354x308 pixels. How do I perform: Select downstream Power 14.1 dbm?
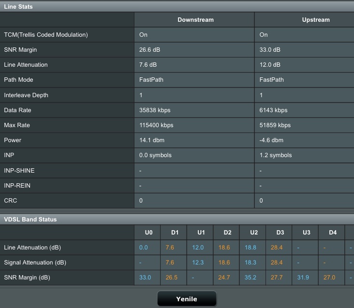click(x=152, y=140)
